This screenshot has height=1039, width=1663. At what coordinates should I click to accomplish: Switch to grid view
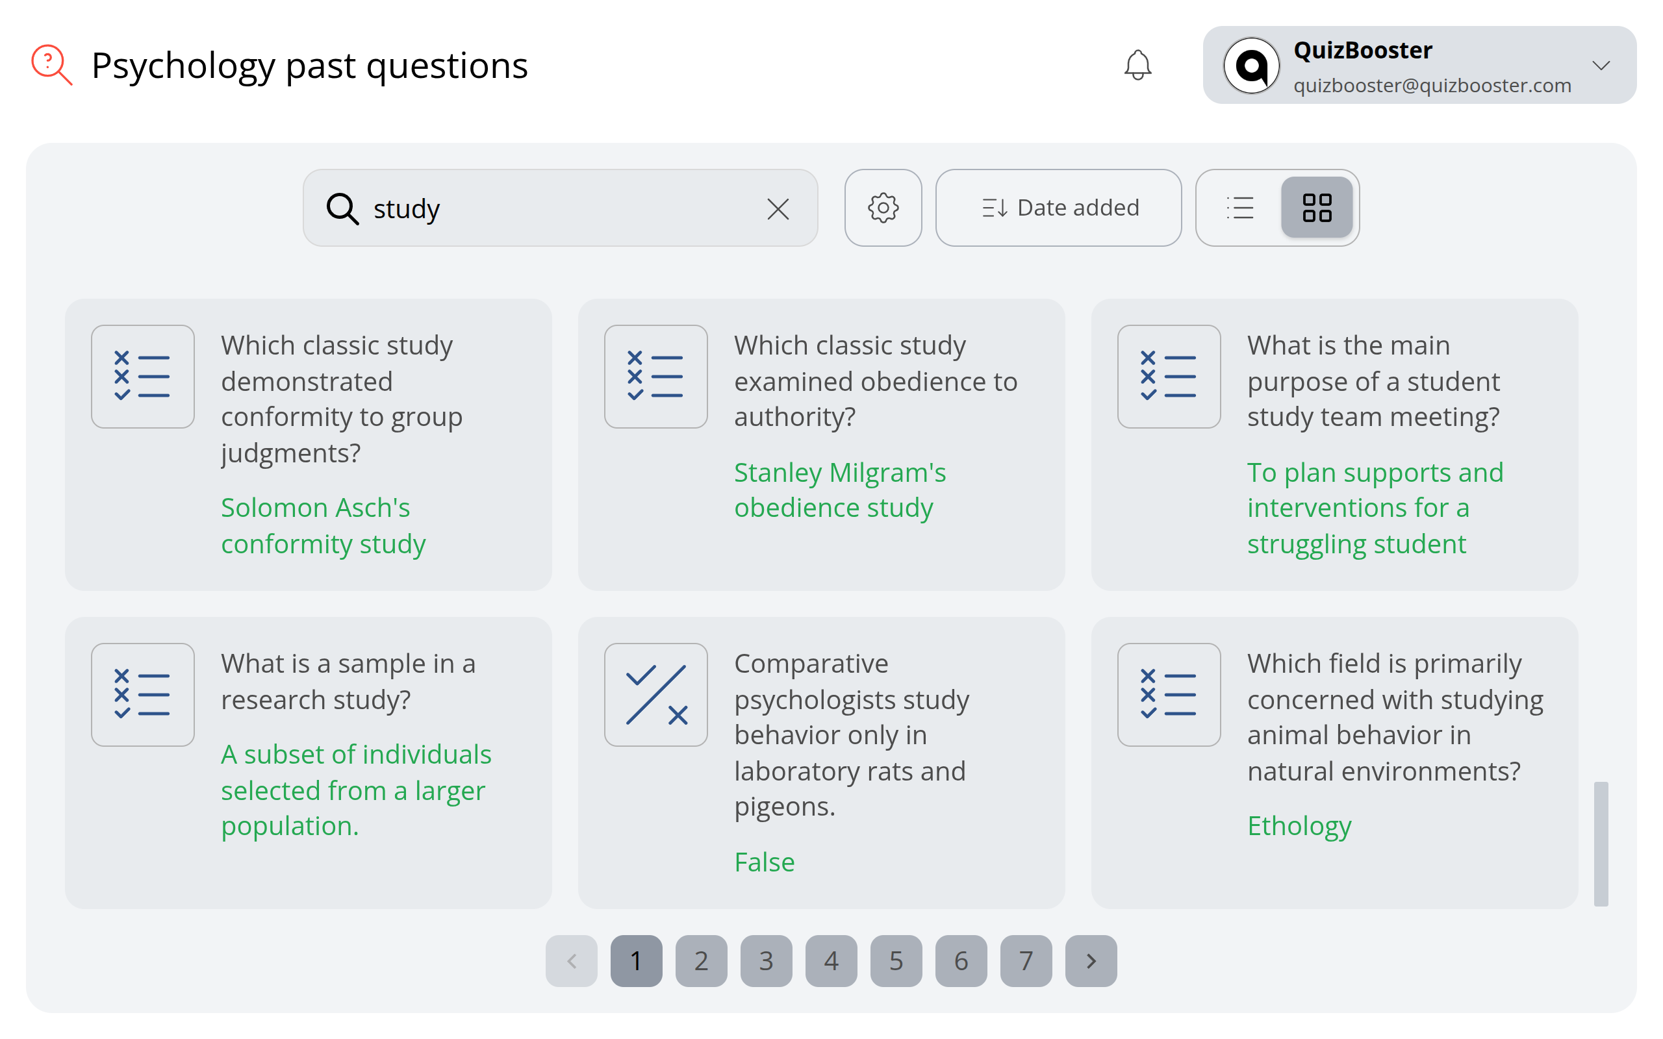(x=1317, y=208)
